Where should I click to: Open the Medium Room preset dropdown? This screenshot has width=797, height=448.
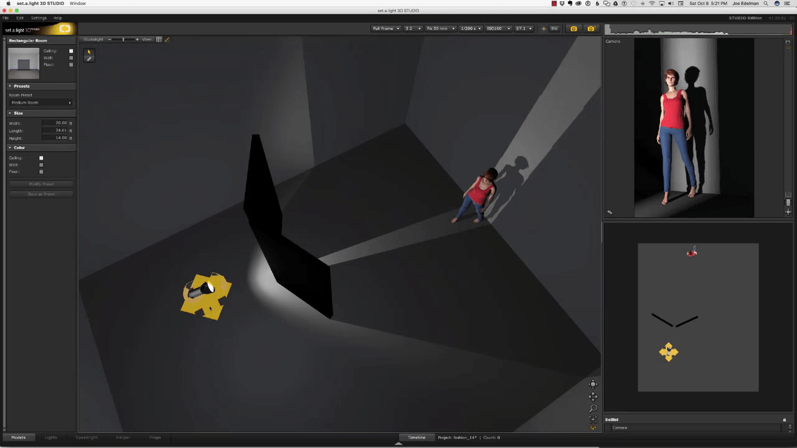[x=41, y=103]
